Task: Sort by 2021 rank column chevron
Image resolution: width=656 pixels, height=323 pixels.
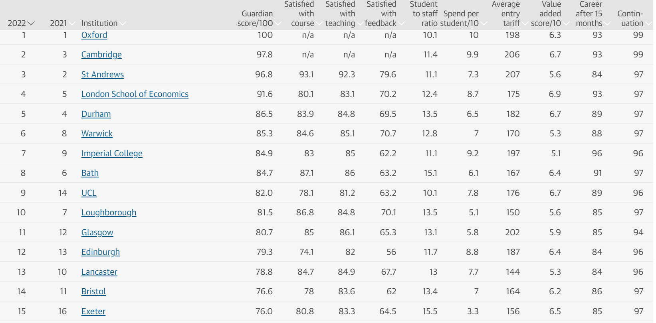Action: [x=72, y=24]
